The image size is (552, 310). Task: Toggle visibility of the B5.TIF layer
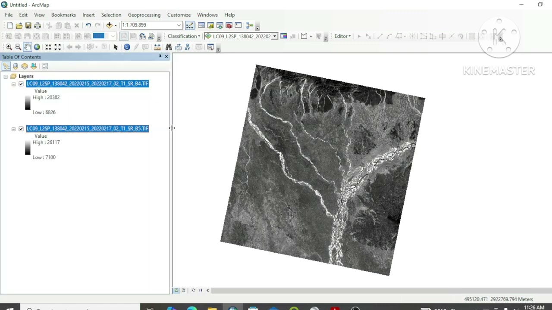[21, 129]
